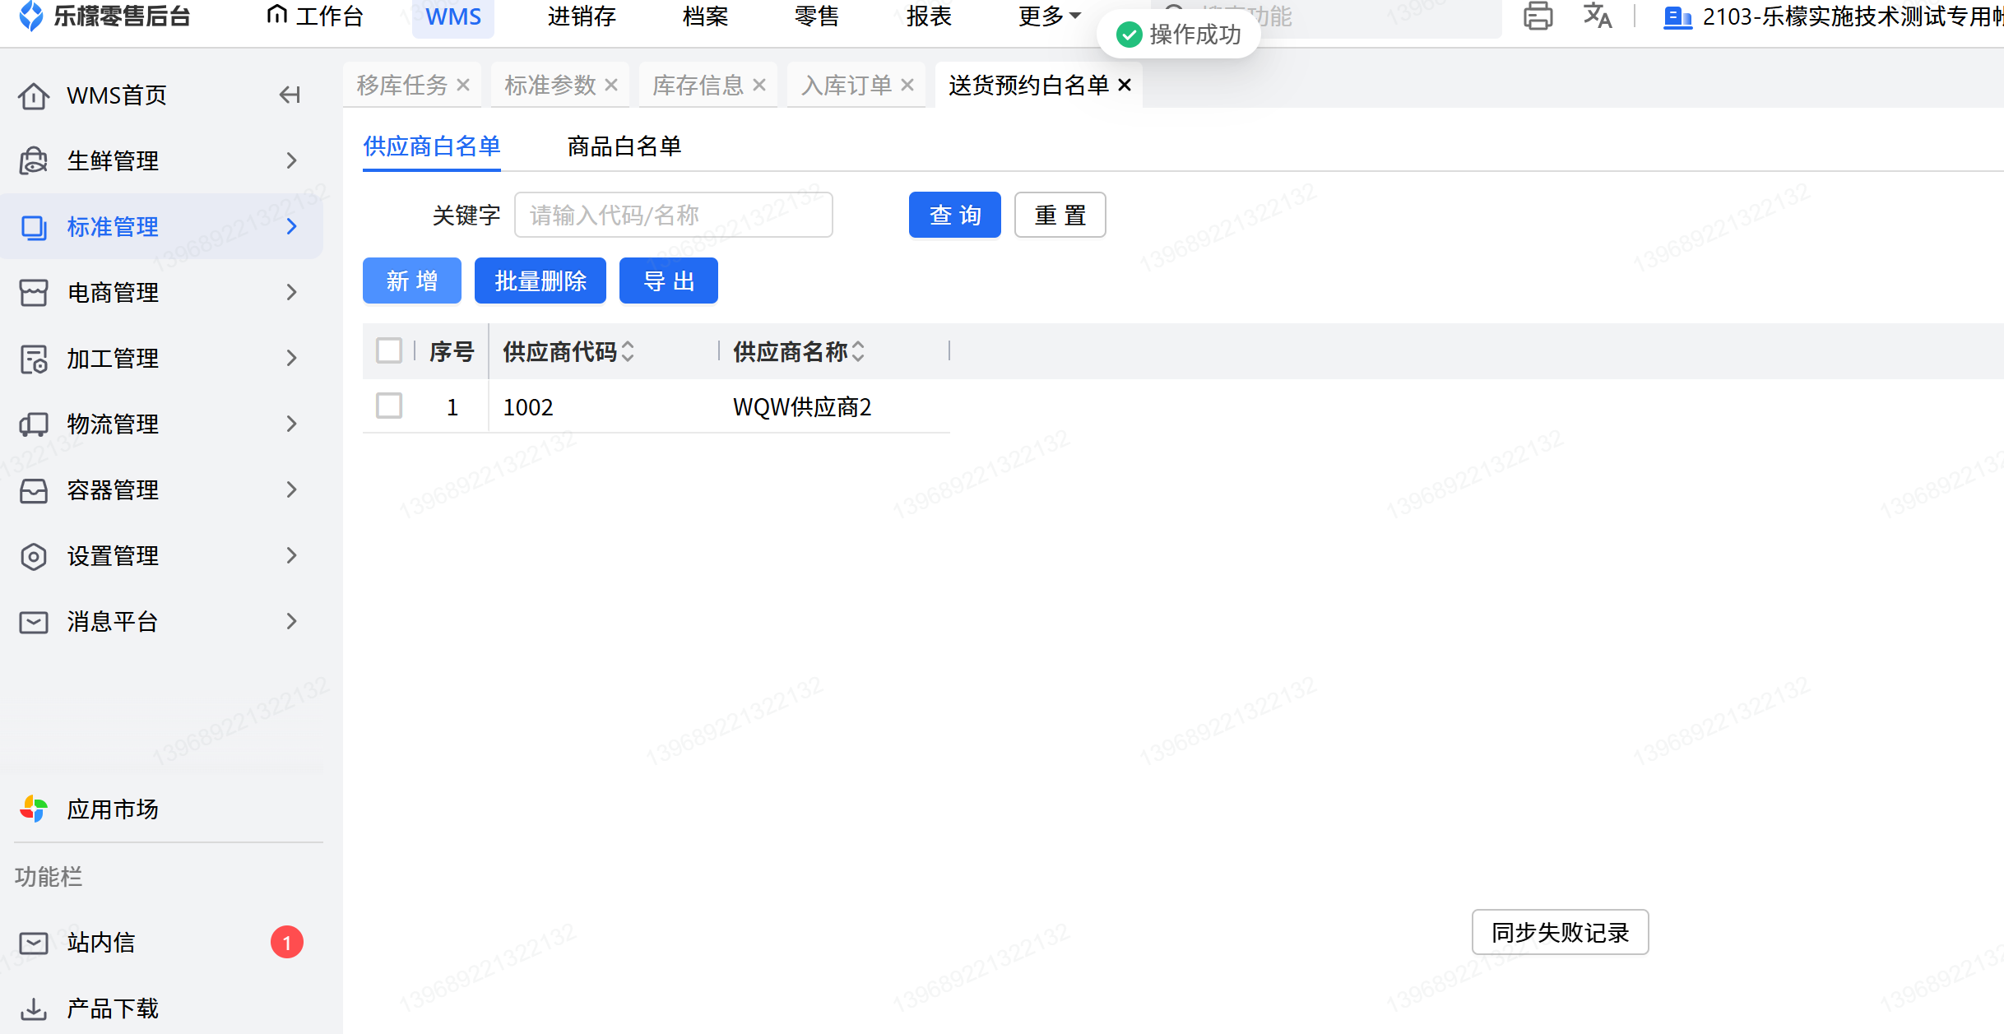Screen dimensions: 2004x1034
Task: Expand the 消息平台 chevron
Action: (x=292, y=621)
